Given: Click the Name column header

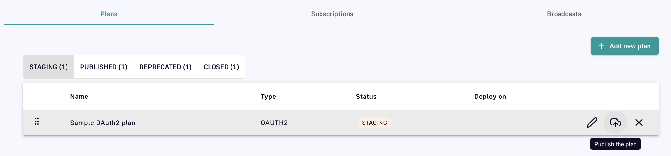Looking at the screenshot, I should (79, 97).
